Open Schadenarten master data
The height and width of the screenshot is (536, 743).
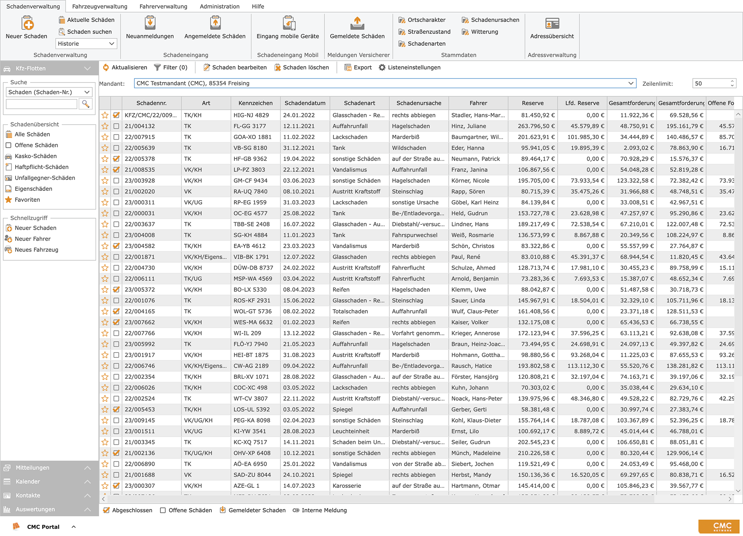422,43
